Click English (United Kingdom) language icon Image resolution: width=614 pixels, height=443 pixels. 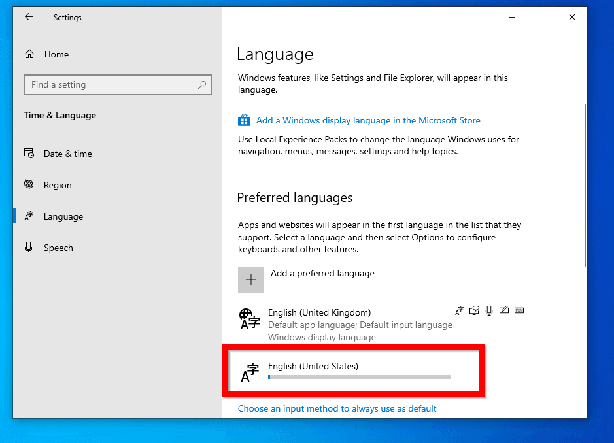(249, 319)
